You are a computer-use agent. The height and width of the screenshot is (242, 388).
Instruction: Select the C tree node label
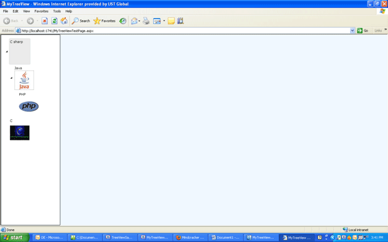(11, 121)
